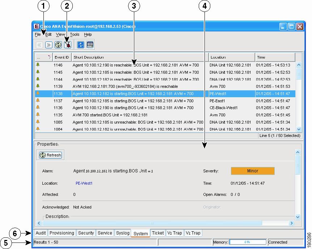312x249 pixels.
Task: Select the row with event ID 1145
Action: (x=165, y=72)
